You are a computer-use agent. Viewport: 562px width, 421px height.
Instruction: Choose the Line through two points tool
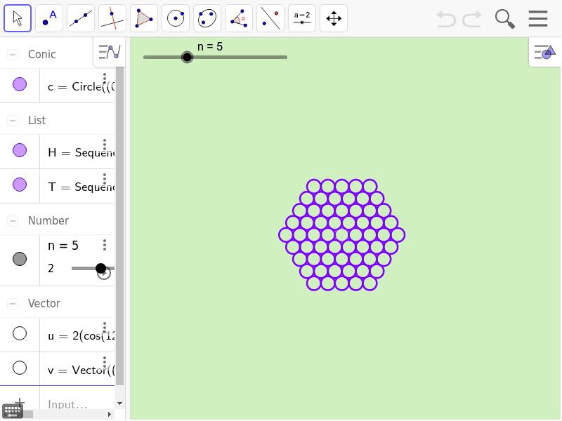pos(80,18)
